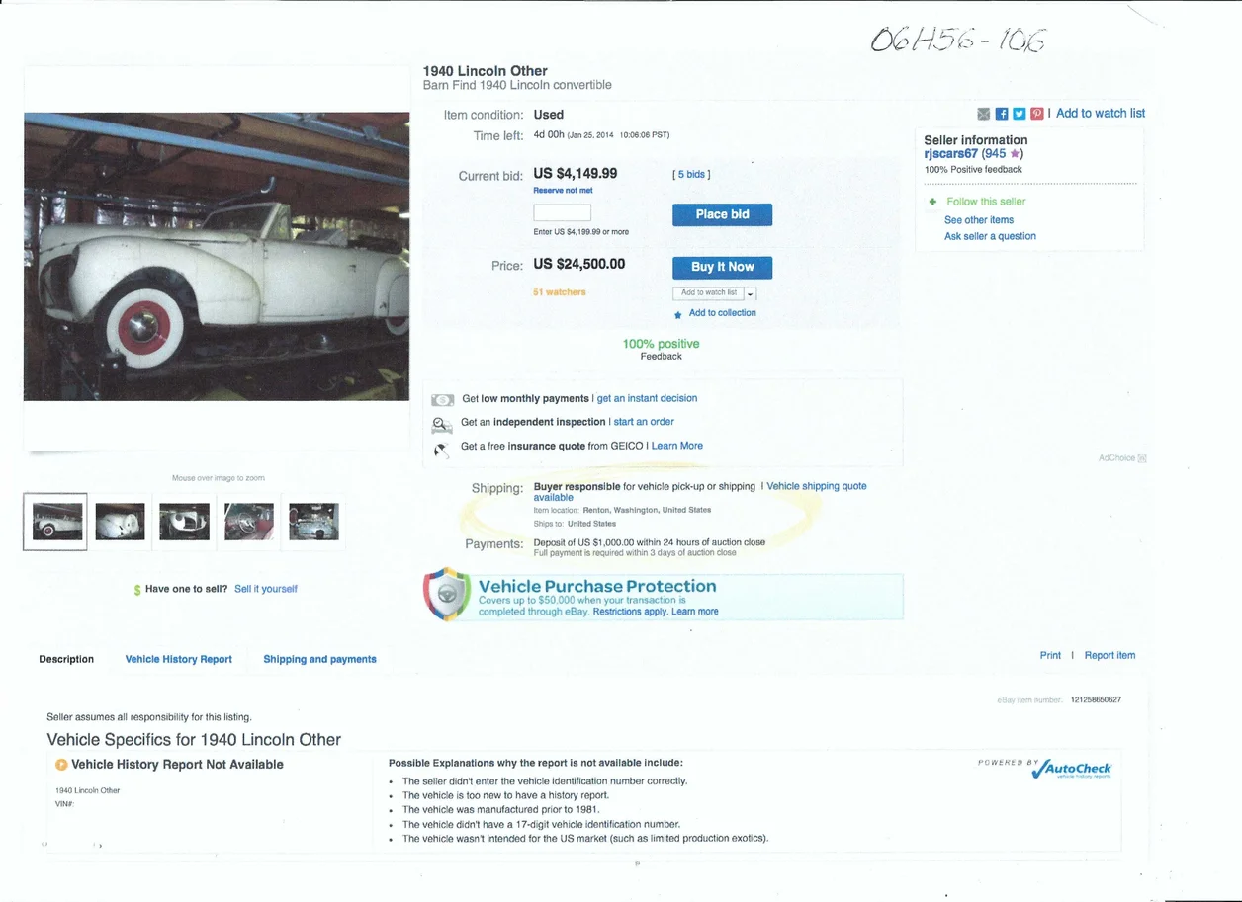Select the last engine photo thumbnail
1242x902 pixels.
pyautogui.click(x=313, y=522)
